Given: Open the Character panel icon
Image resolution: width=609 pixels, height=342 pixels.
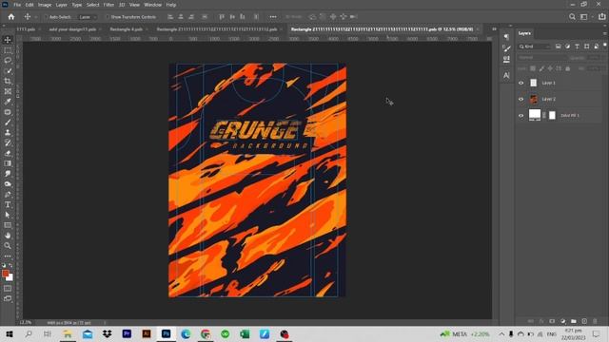Looking at the screenshot, I should (x=506, y=75).
